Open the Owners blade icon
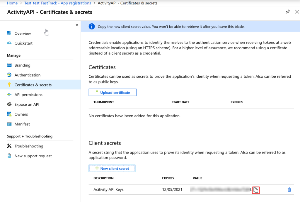300x202 pixels. pos(10,114)
